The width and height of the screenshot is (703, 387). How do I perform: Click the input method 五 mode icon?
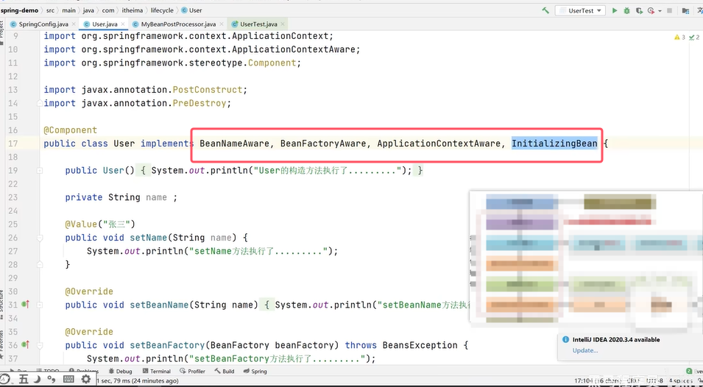24,380
